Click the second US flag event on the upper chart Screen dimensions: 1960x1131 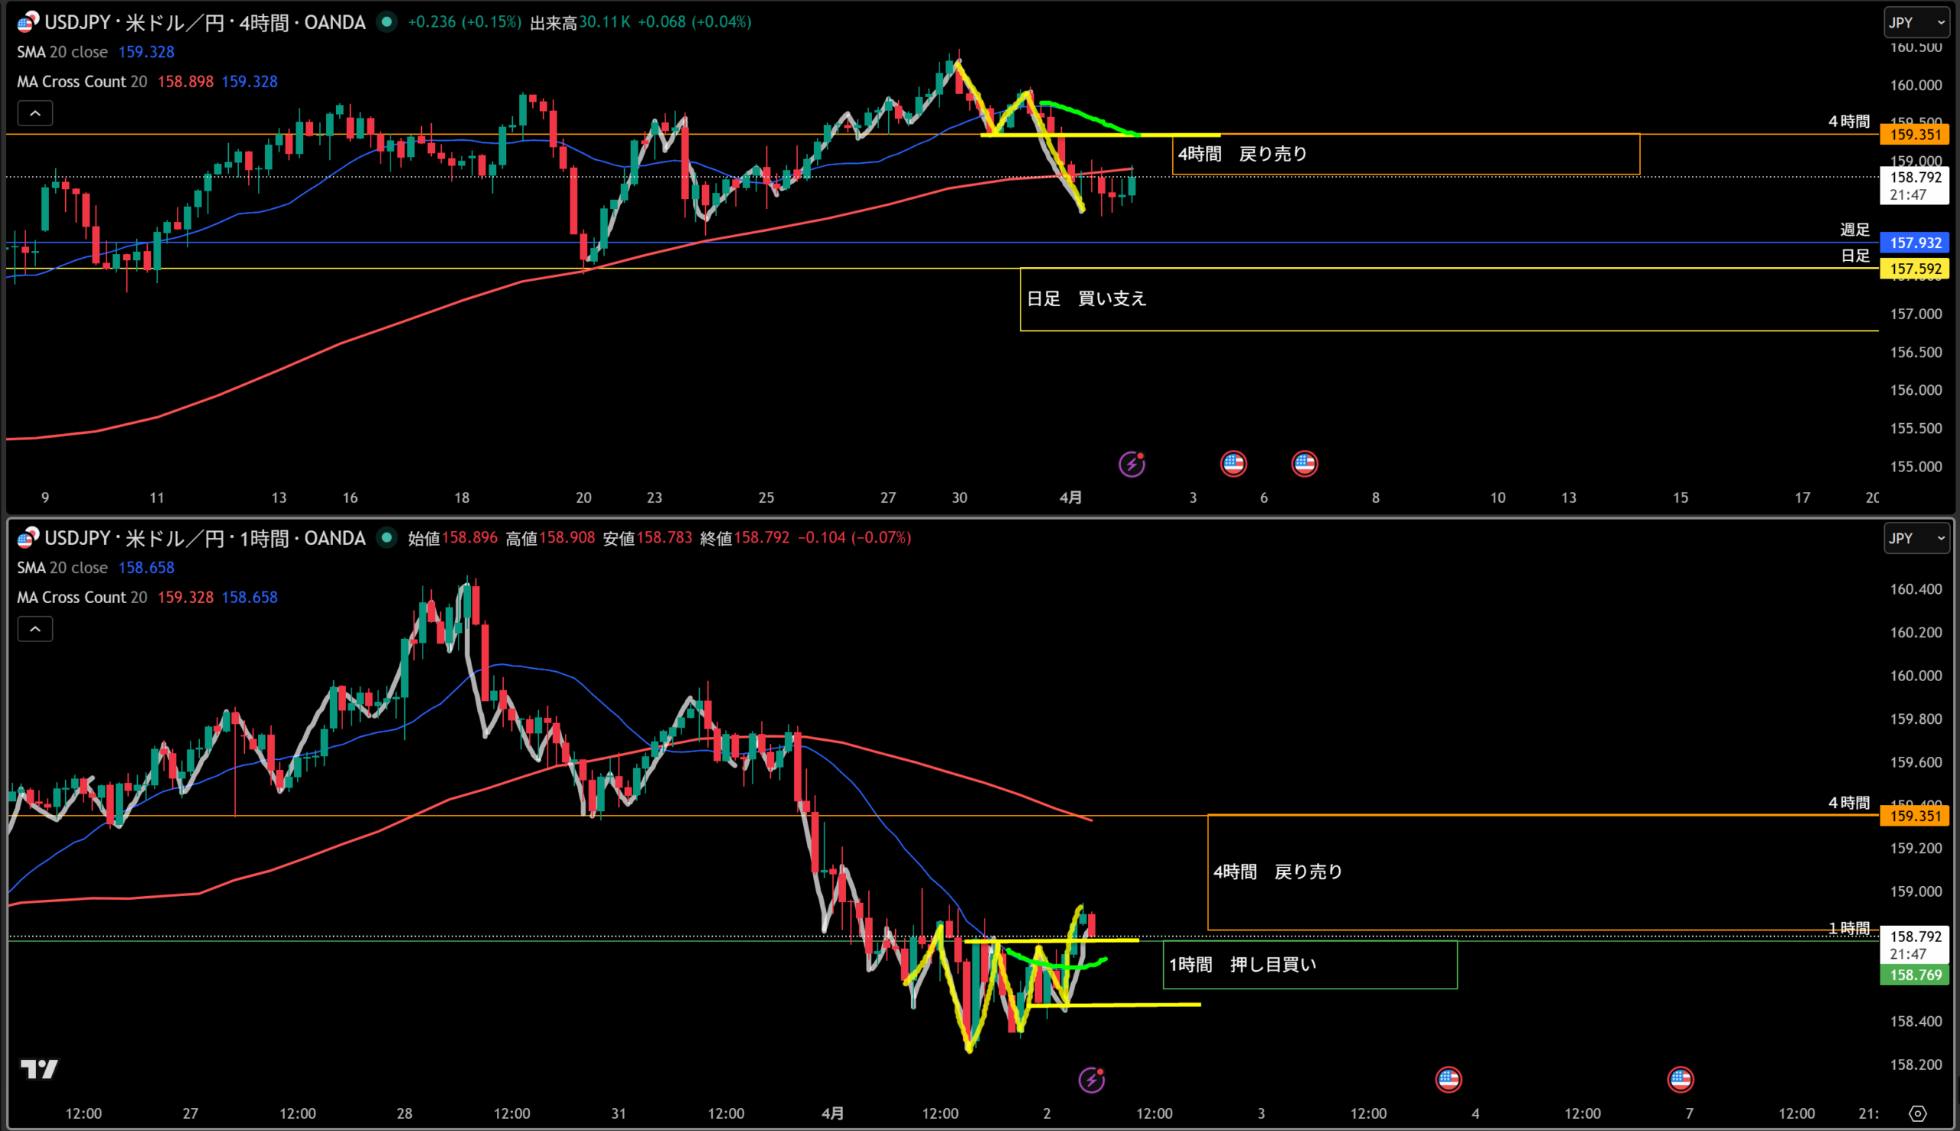(x=1304, y=464)
